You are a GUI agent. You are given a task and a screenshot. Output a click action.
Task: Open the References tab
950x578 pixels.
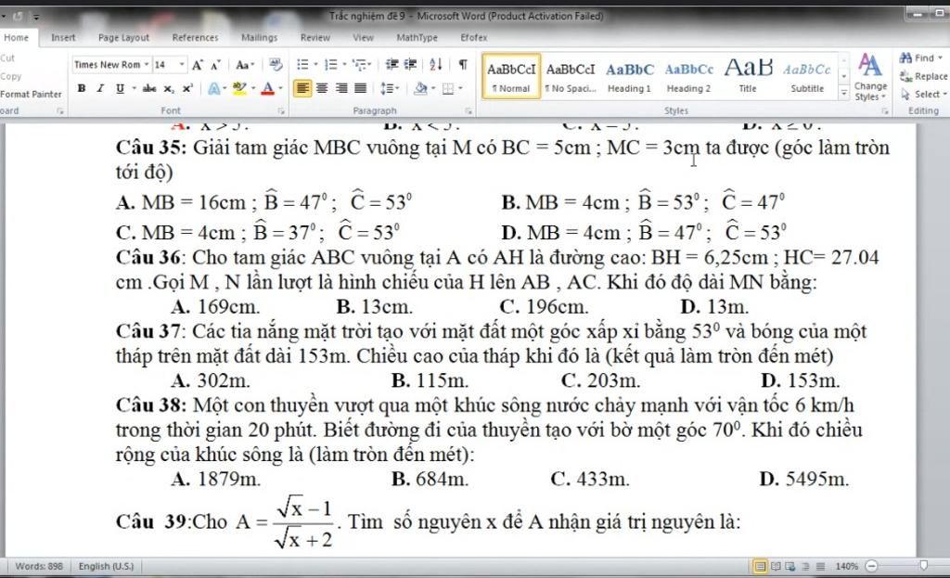(x=195, y=37)
